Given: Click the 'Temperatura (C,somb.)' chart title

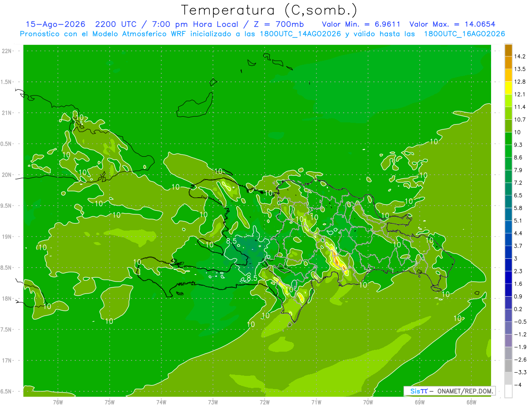Looking at the screenshot, I should (269, 10).
